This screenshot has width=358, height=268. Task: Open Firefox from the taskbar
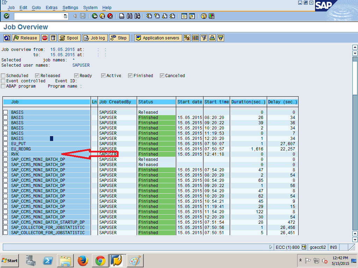(83, 260)
